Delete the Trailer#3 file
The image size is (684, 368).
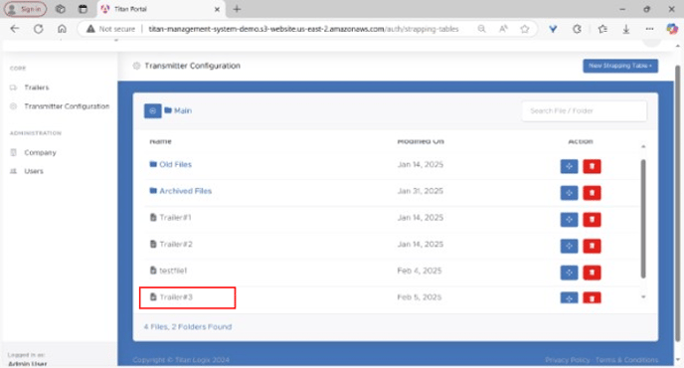(x=592, y=297)
